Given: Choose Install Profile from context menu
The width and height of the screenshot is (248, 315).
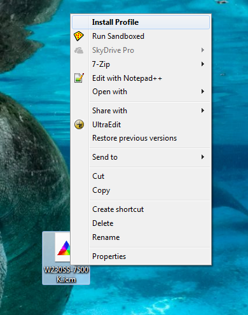Looking at the screenshot, I should (x=141, y=22).
